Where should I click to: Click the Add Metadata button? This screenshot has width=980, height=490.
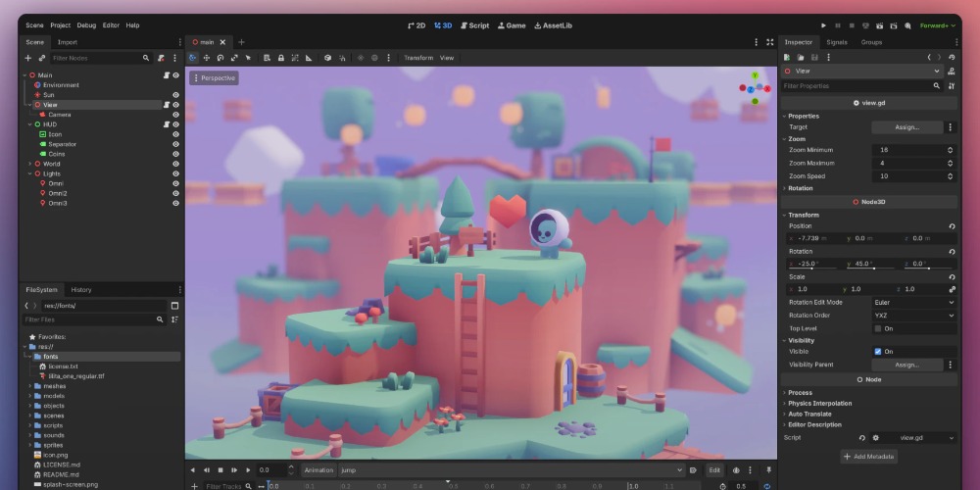[x=868, y=457]
